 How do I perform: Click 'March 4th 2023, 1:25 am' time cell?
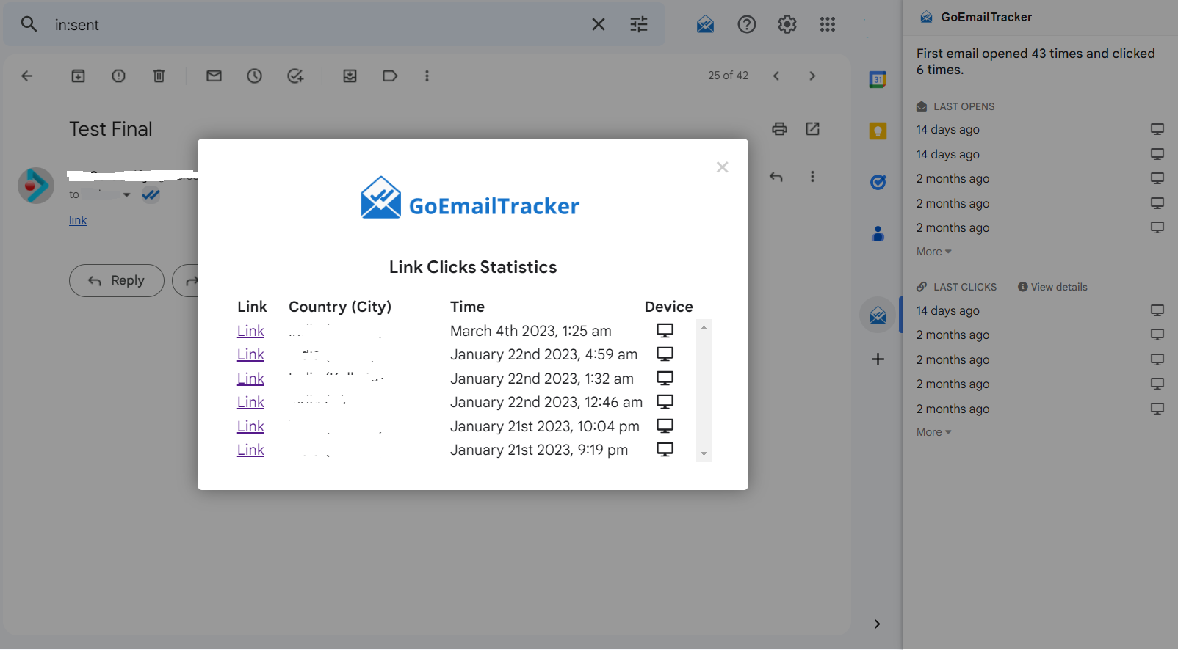(531, 331)
